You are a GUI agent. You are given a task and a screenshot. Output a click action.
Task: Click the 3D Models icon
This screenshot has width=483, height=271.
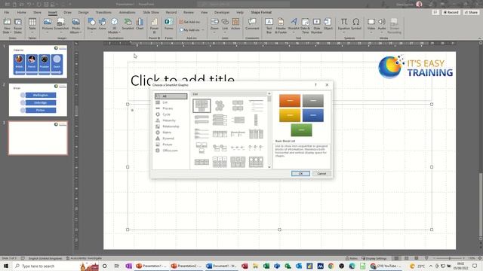pyautogui.click(x=114, y=22)
